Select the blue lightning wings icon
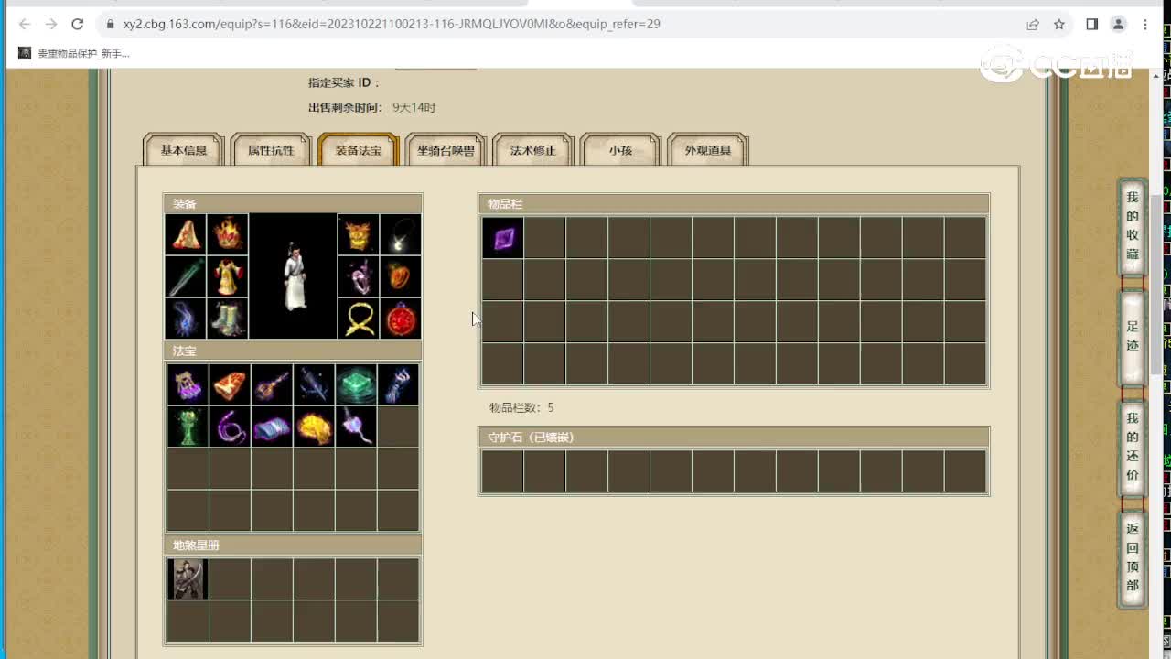 (x=187, y=319)
